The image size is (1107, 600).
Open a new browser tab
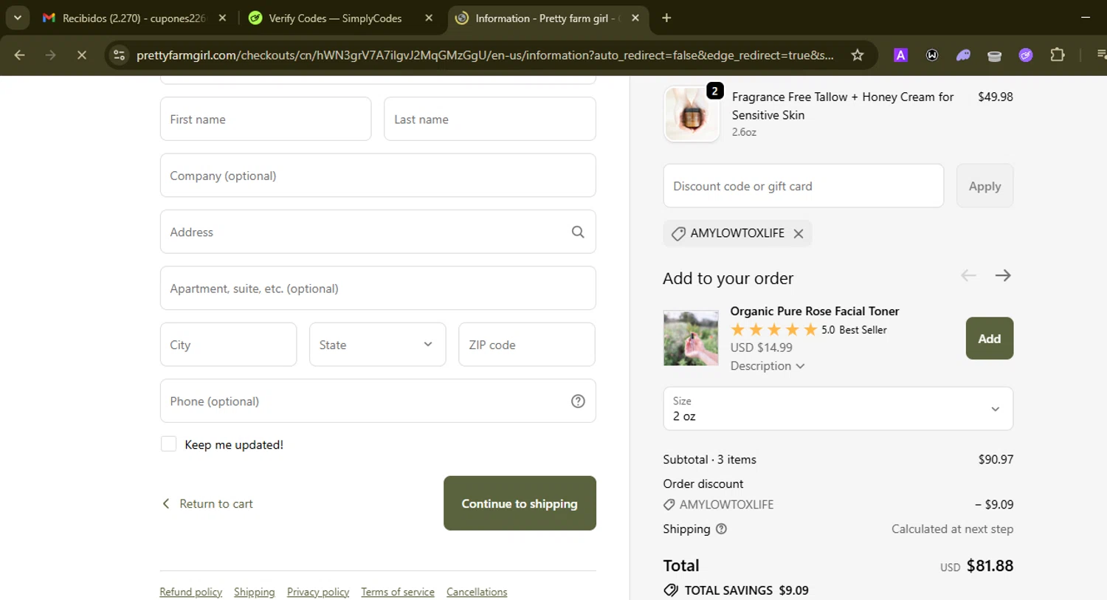pyautogui.click(x=666, y=18)
